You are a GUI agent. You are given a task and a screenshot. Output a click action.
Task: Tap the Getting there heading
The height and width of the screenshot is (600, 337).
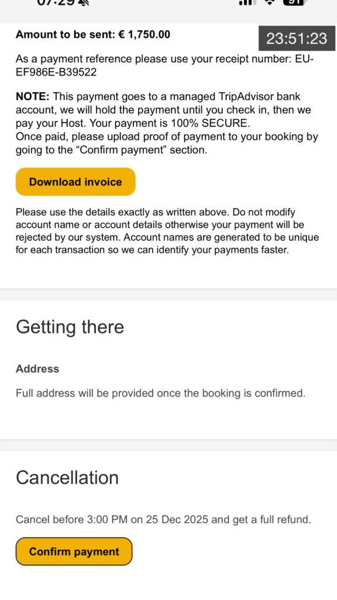click(x=70, y=327)
